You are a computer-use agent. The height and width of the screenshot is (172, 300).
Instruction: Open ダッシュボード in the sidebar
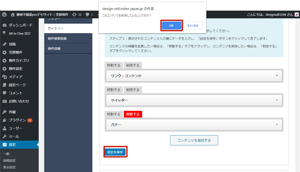click(20, 25)
